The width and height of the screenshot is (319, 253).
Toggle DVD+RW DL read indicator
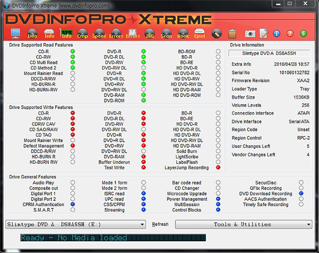coord(144,89)
